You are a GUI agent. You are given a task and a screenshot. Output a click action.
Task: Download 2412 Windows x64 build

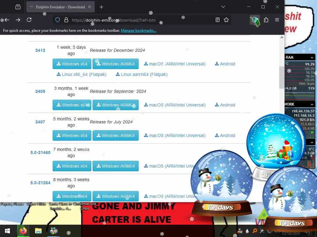[x=72, y=64]
